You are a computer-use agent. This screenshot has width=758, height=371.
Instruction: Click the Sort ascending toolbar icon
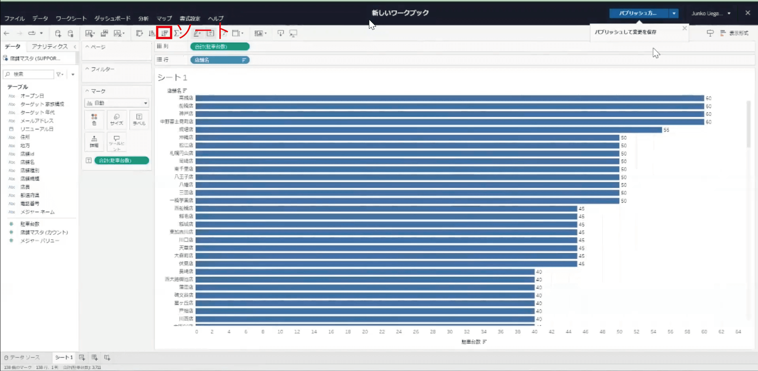point(152,34)
